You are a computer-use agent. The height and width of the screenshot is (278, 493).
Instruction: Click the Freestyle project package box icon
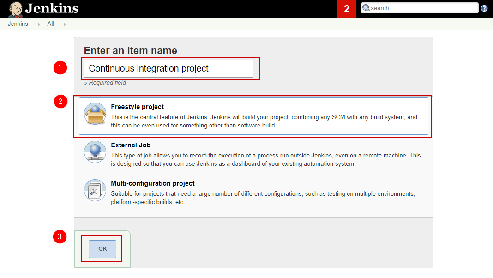pos(95,115)
